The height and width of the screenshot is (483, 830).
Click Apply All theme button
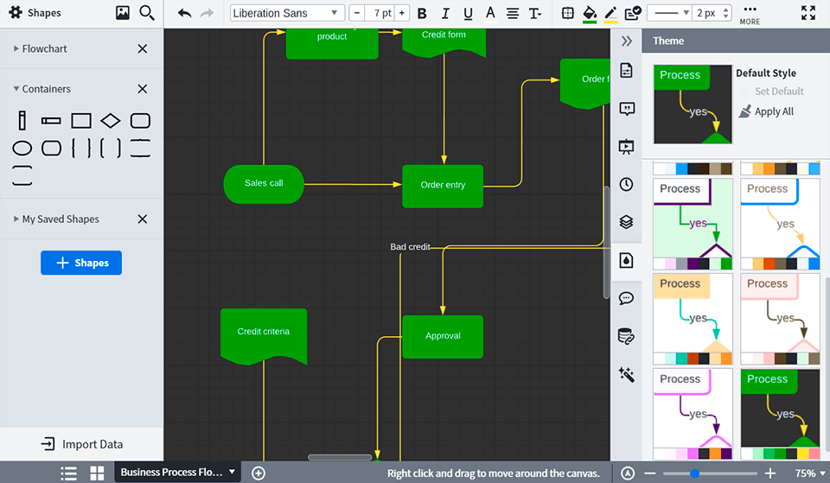[x=766, y=111]
